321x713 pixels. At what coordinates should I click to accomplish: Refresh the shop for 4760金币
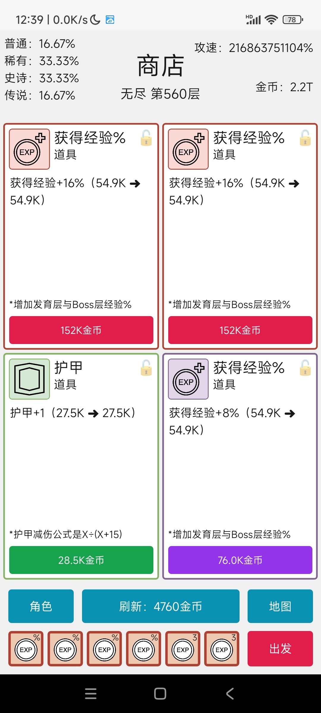pyautogui.click(x=160, y=606)
